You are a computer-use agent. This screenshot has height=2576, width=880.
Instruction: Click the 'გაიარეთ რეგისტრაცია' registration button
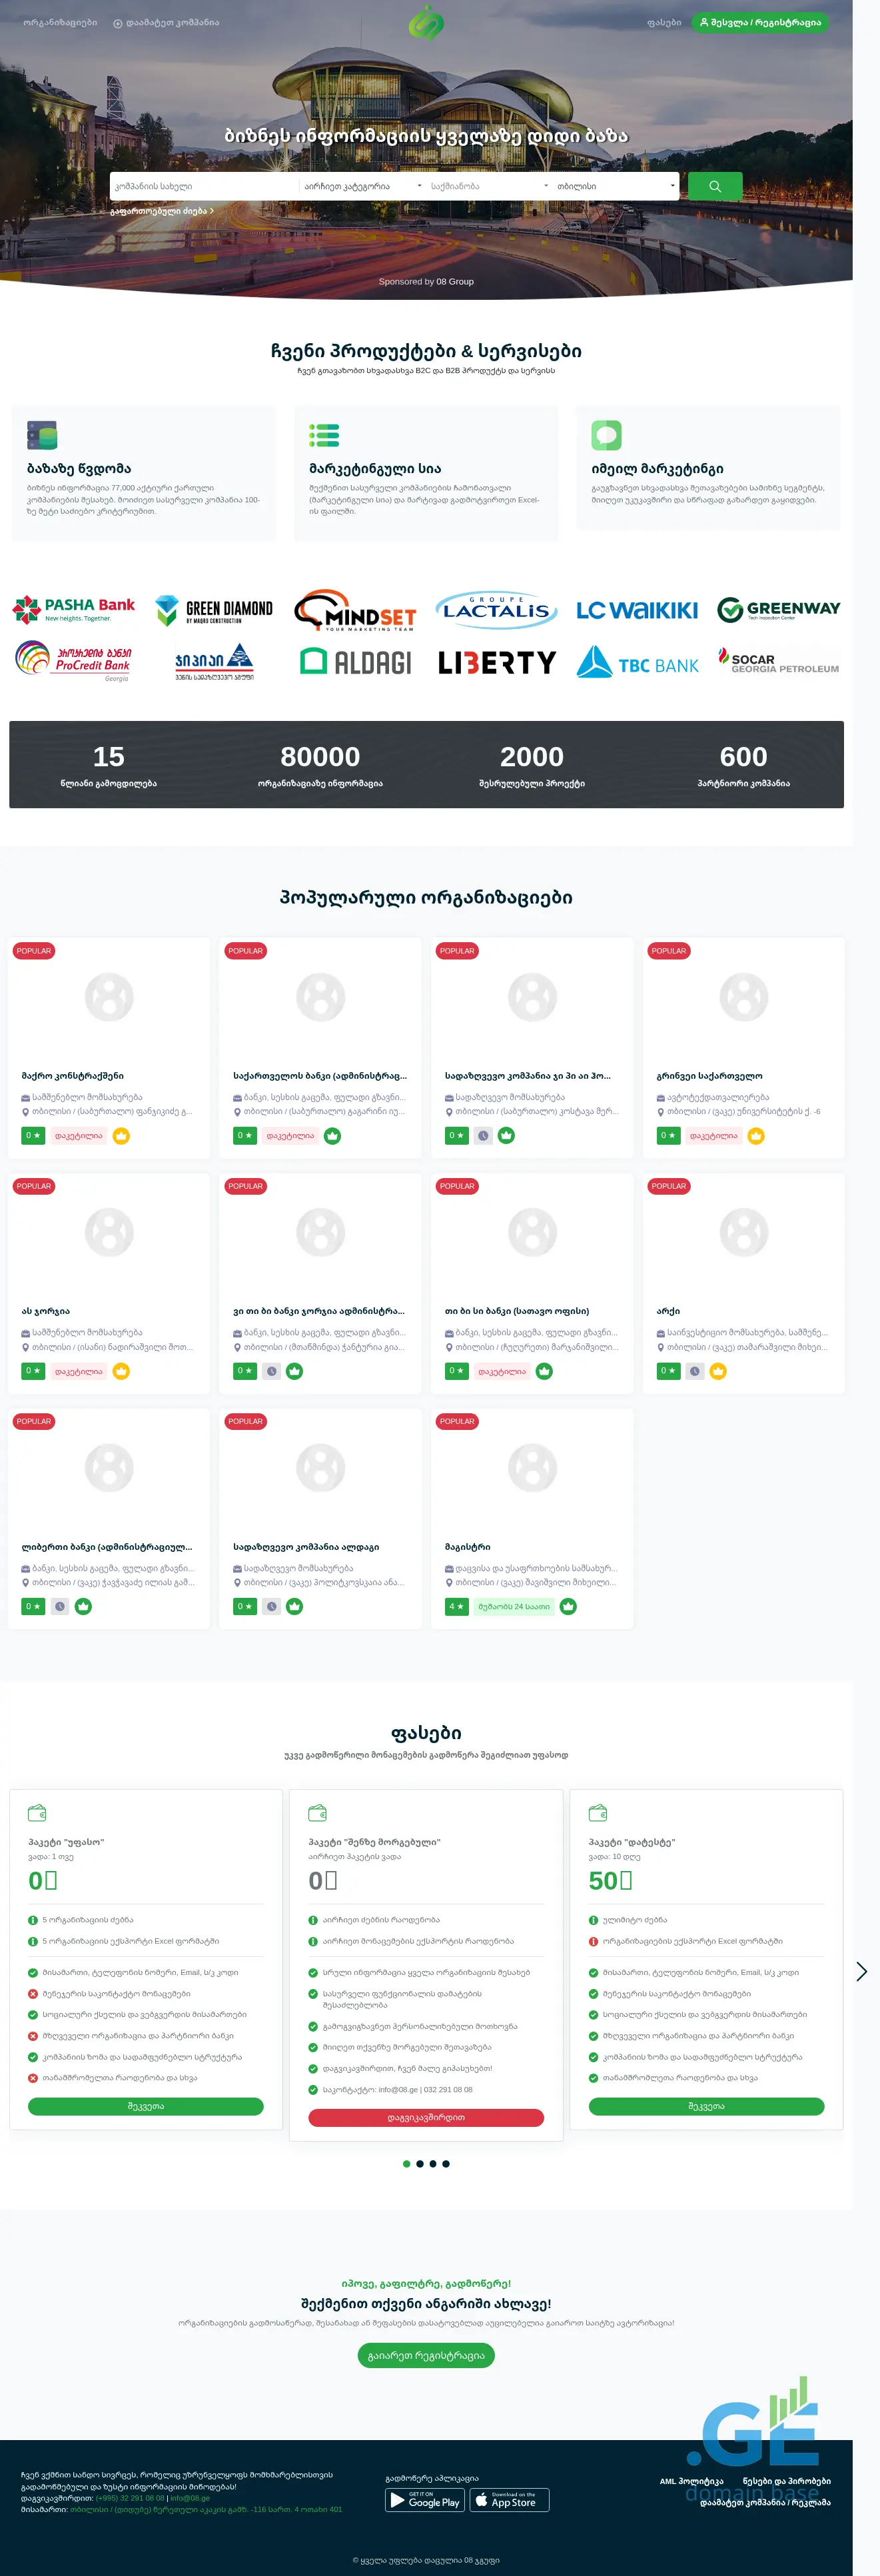(426, 2355)
